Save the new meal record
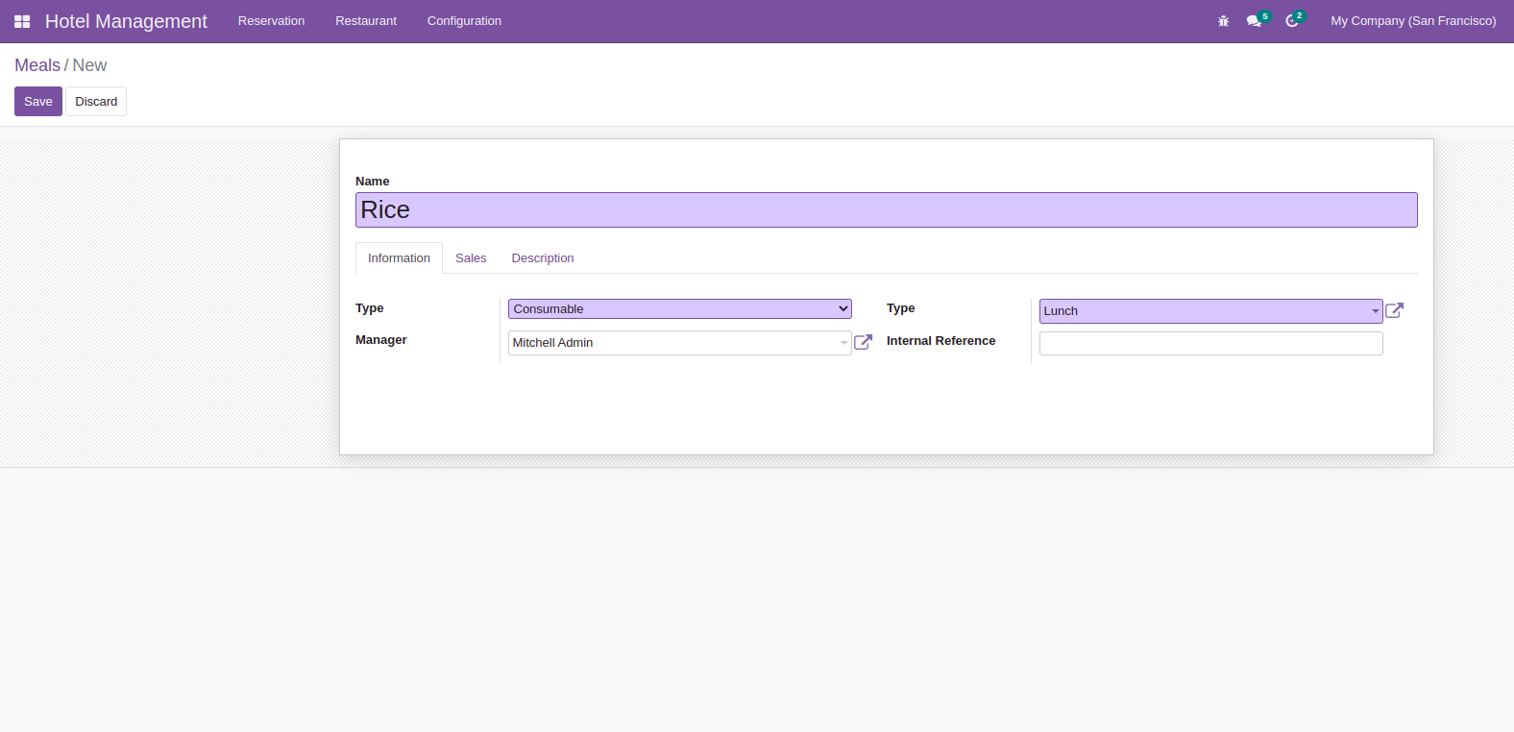 pos(38,102)
